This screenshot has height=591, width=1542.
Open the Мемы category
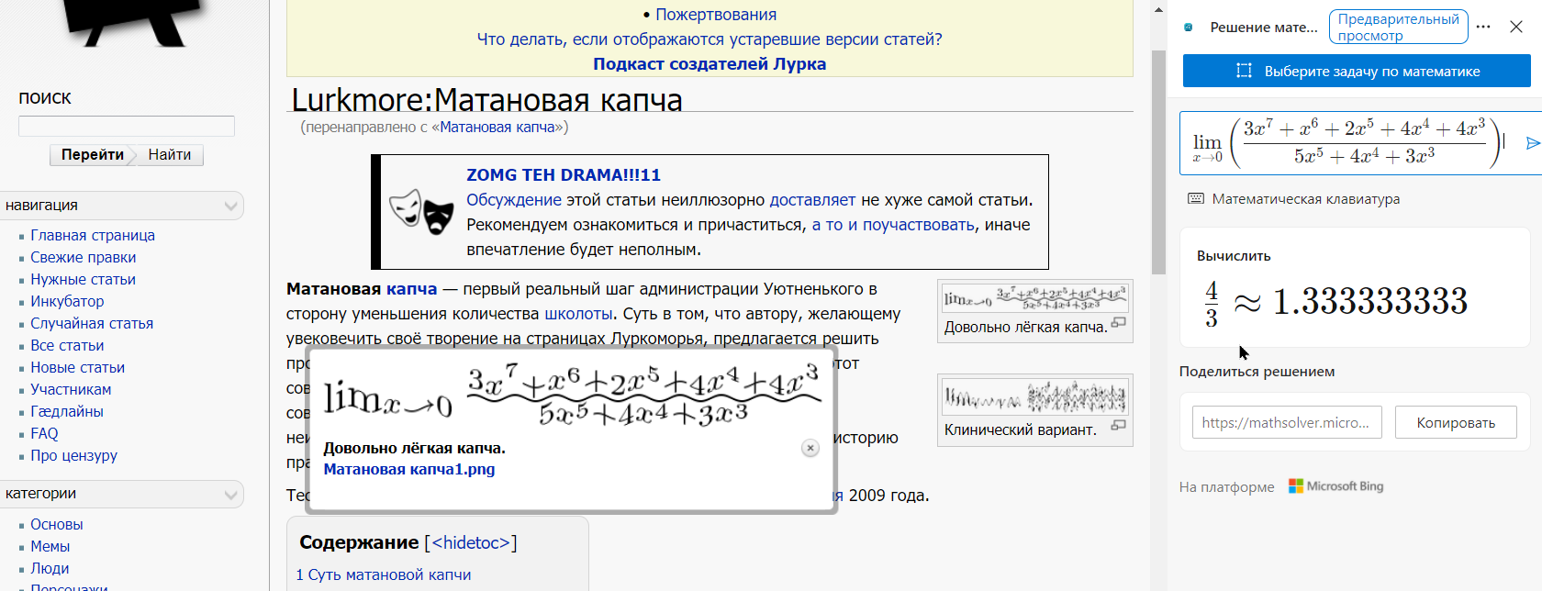tap(50, 546)
